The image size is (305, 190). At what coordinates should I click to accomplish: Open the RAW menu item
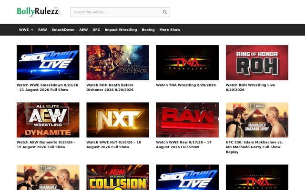click(42, 29)
